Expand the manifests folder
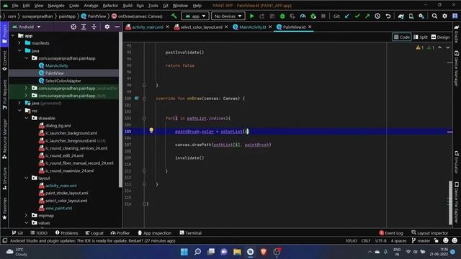 click(19, 43)
